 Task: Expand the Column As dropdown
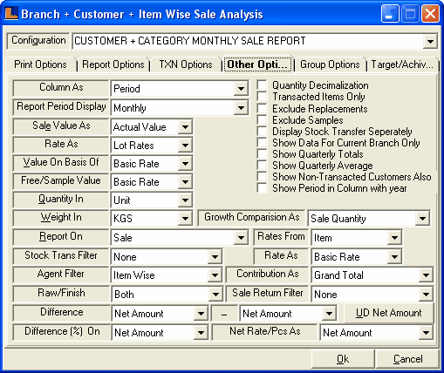pyautogui.click(x=241, y=88)
